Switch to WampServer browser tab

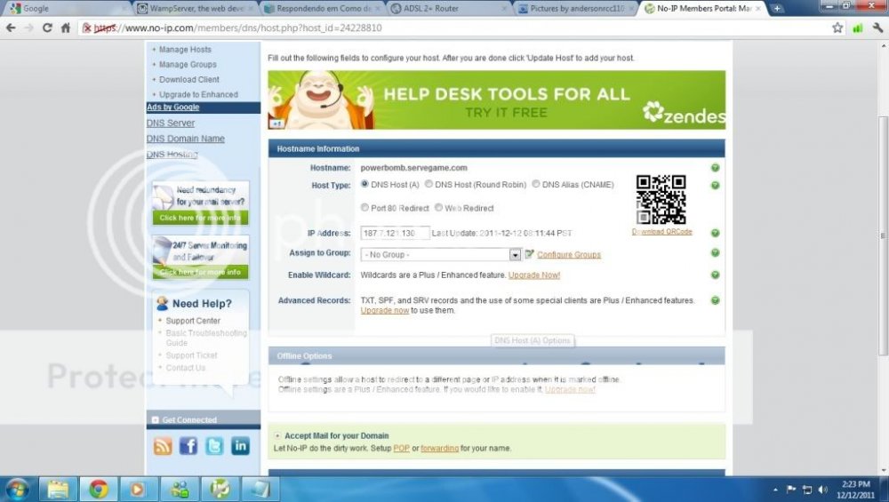pos(197,8)
